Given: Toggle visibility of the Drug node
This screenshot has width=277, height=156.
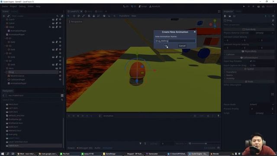Looking at the screenshot, I should pyautogui.click(x=60, y=72).
